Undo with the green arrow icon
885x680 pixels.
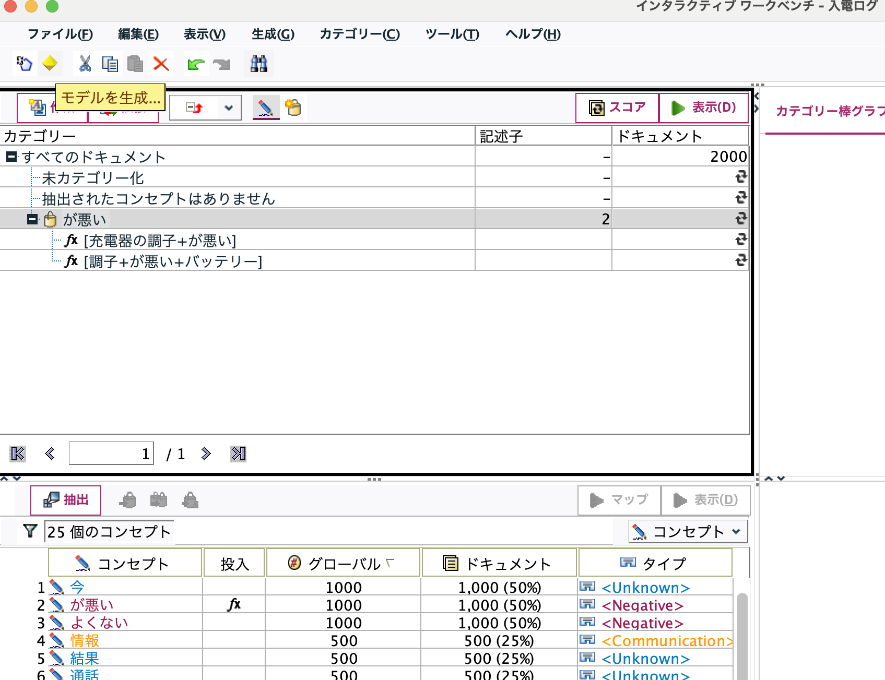click(x=194, y=63)
